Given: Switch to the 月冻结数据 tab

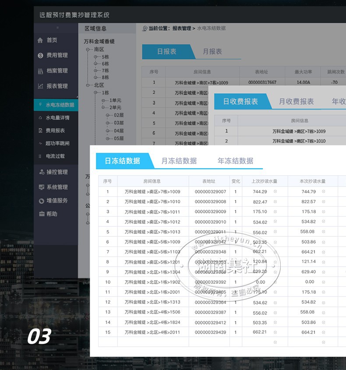Looking at the screenshot, I should click(179, 161).
